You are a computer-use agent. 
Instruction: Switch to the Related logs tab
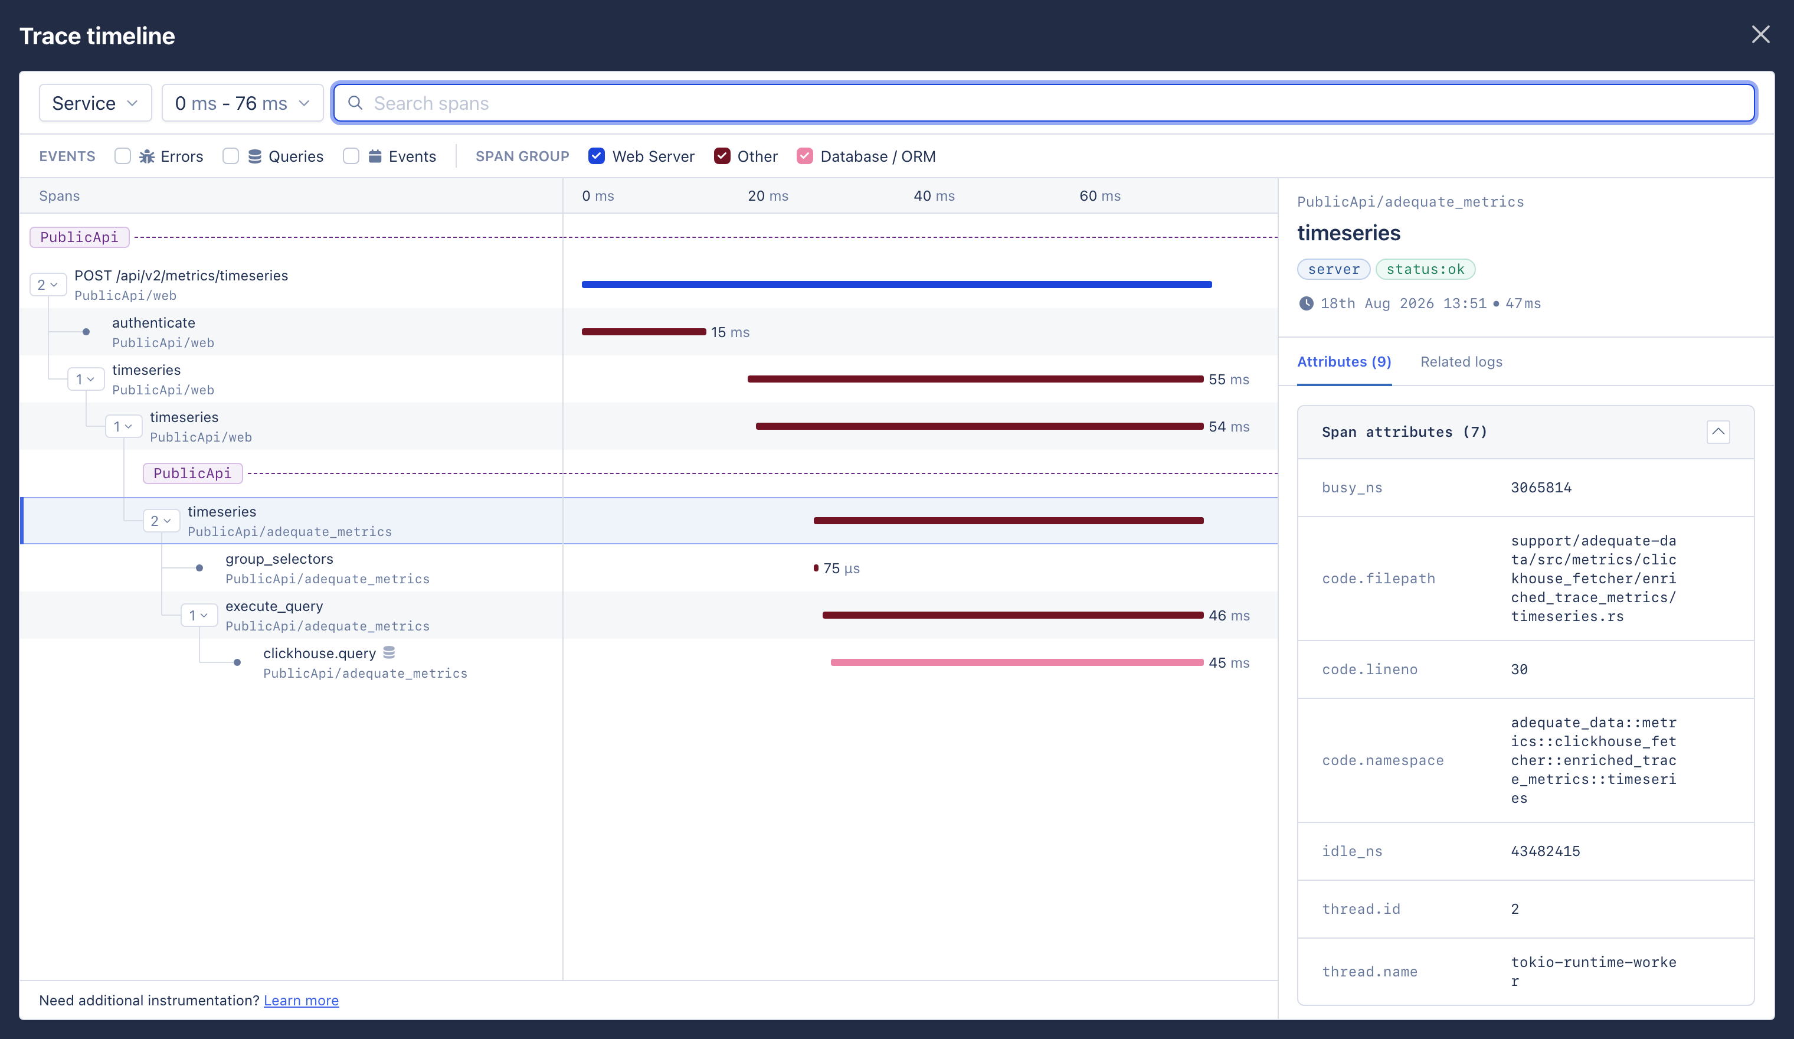pyautogui.click(x=1461, y=362)
